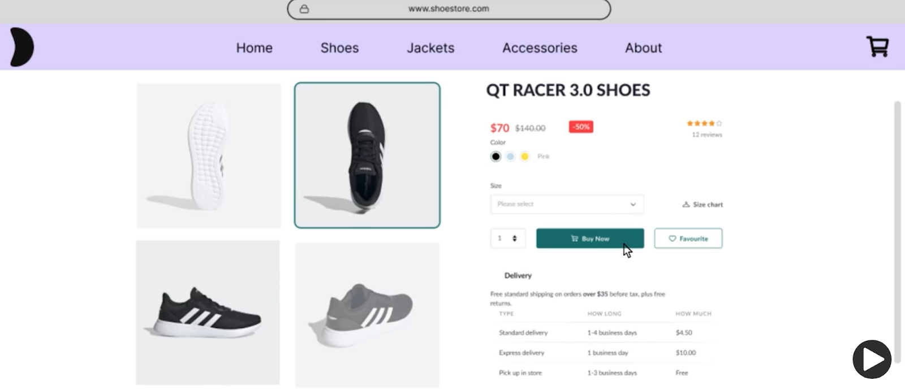Open the size Please select dropdown

(567, 204)
